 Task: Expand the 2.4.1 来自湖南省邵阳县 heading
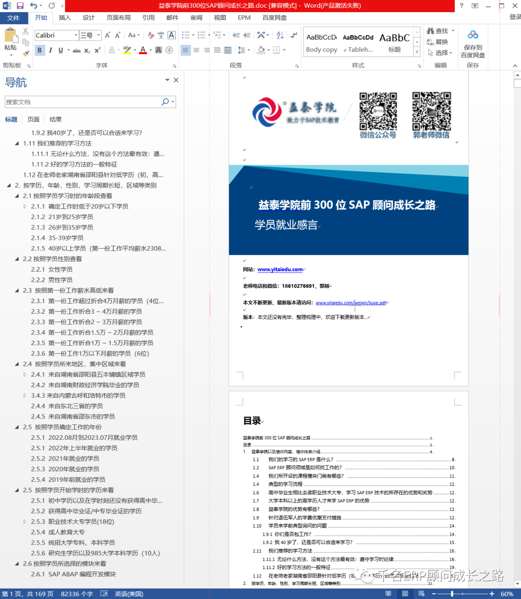(x=25, y=375)
